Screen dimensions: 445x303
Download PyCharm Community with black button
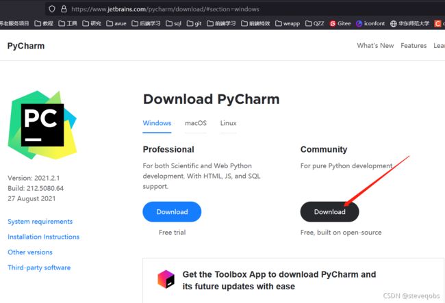tap(329, 212)
